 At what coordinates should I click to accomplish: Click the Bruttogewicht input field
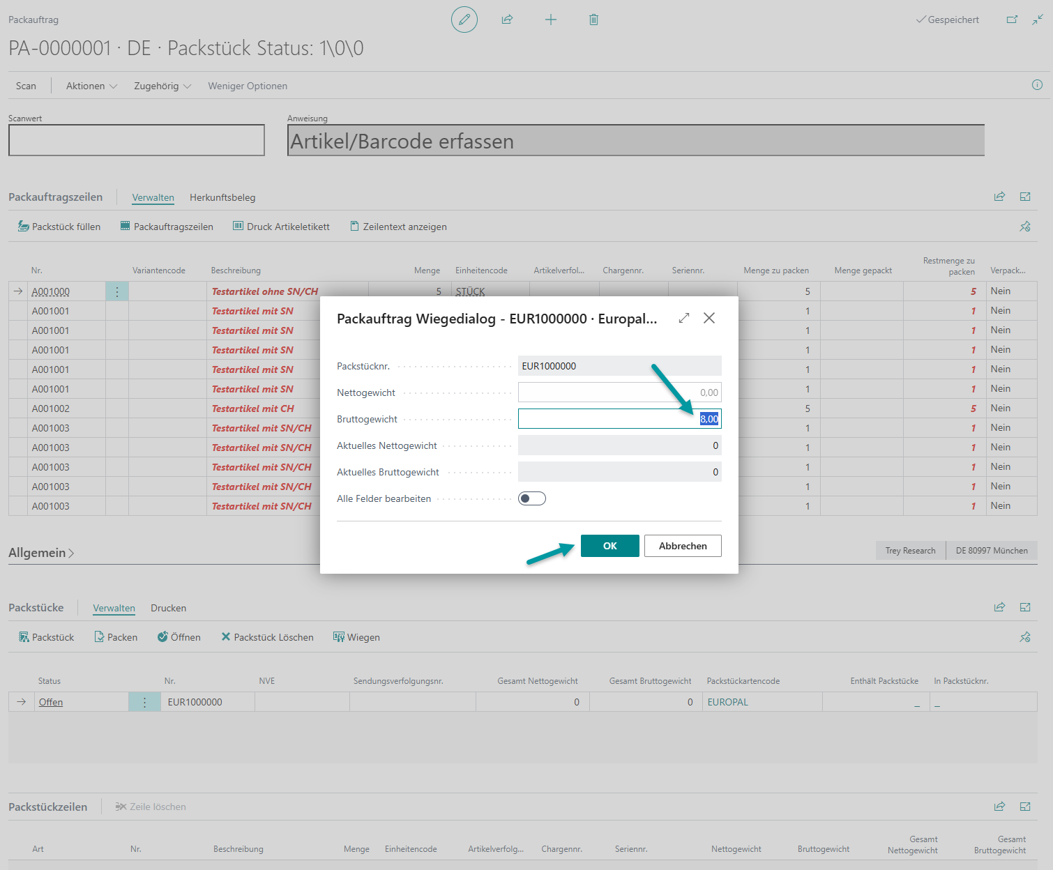pos(619,419)
